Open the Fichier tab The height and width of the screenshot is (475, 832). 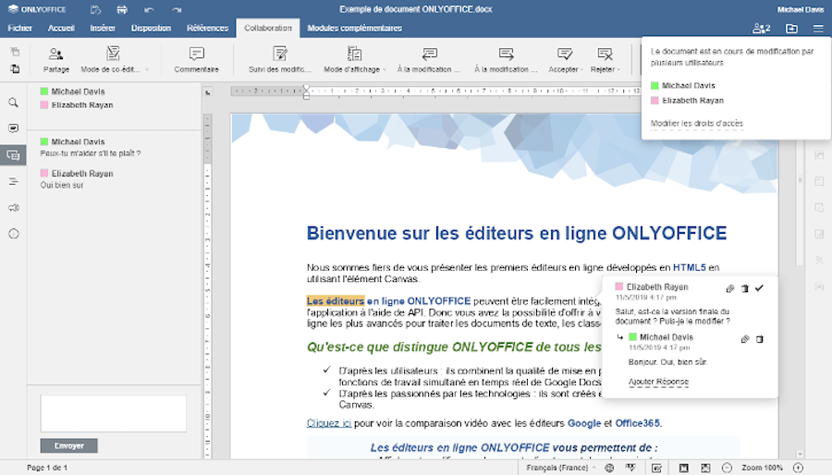(x=20, y=28)
